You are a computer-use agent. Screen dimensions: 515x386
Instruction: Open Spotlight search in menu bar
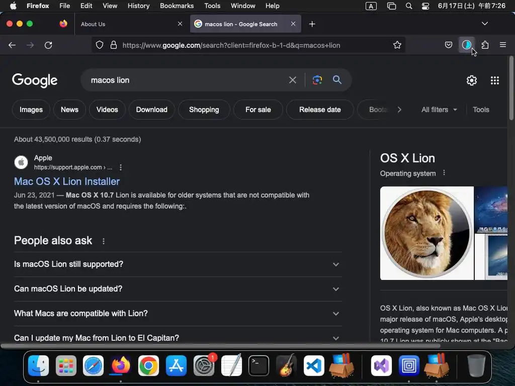tap(408, 6)
